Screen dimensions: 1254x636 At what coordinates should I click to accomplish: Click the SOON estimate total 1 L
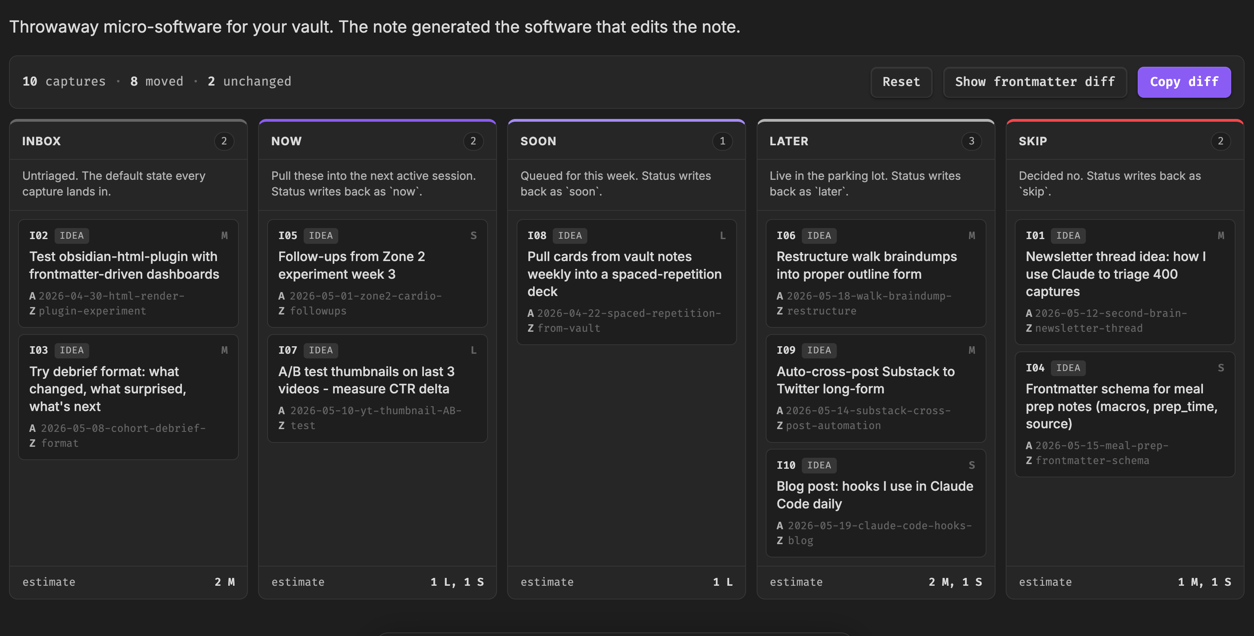point(723,582)
